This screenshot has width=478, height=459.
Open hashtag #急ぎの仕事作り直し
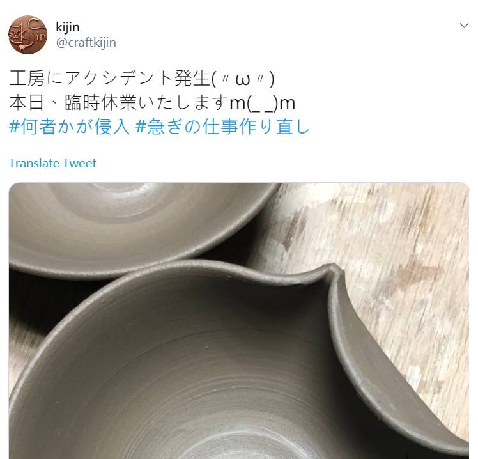point(222,127)
